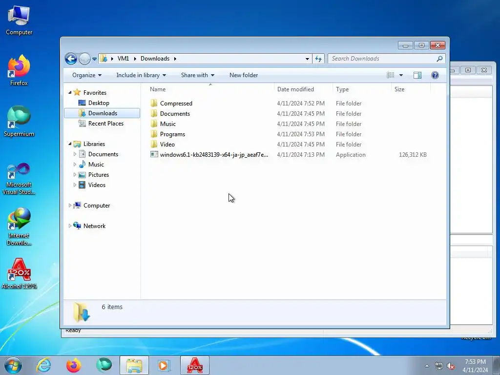
Task: Open Recent Places in navigation pane
Action: coord(105,124)
